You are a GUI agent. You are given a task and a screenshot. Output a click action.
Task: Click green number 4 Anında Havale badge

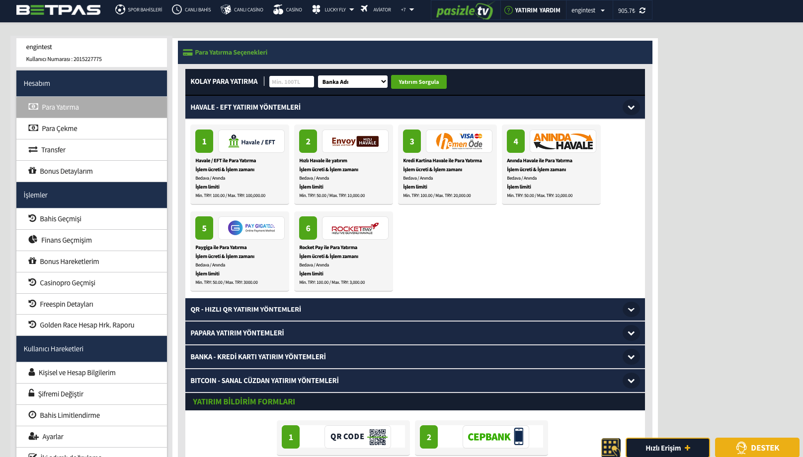pyautogui.click(x=516, y=141)
